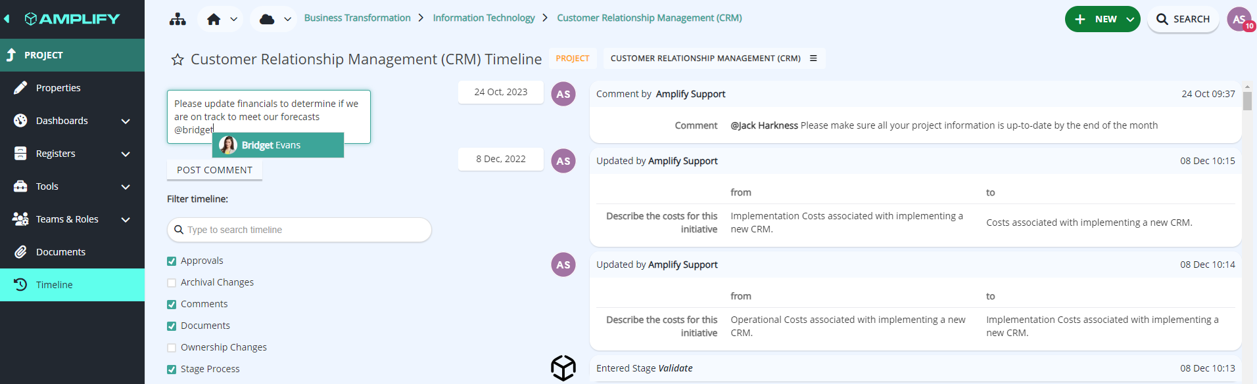Open the Tools menu item
The height and width of the screenshot is (384, 1257).
[72, 186]
